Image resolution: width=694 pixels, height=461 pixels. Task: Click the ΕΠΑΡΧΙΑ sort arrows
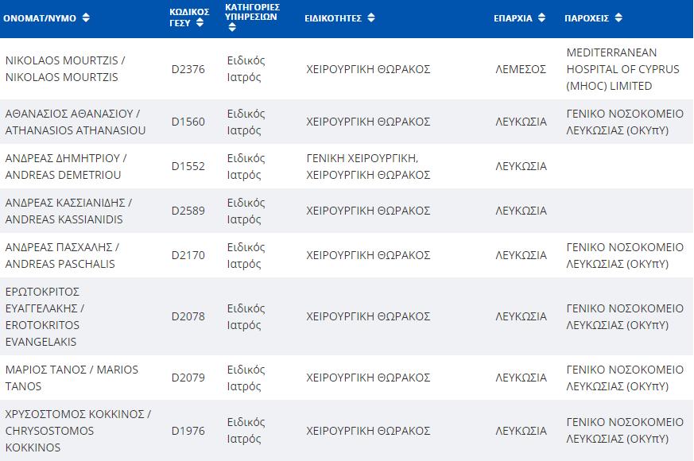click(541, 17)
